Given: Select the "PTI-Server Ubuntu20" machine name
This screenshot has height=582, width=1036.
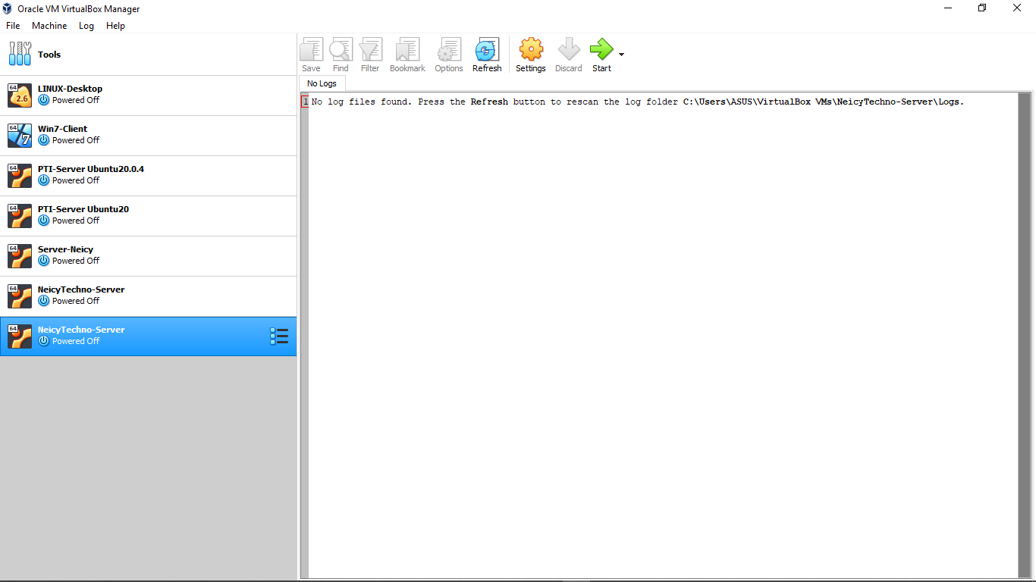Looking at the screenshot, I should [83, 209].
